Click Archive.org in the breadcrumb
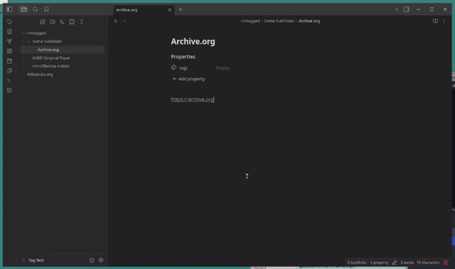 309,21
